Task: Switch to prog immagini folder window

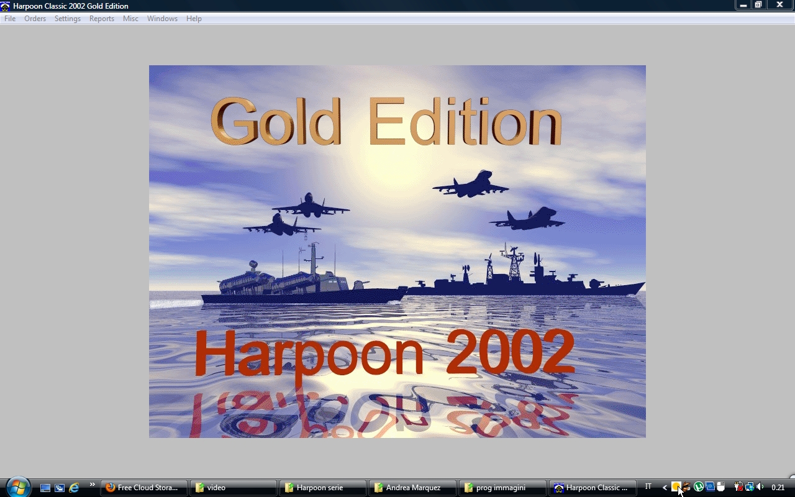Action: 502,488
